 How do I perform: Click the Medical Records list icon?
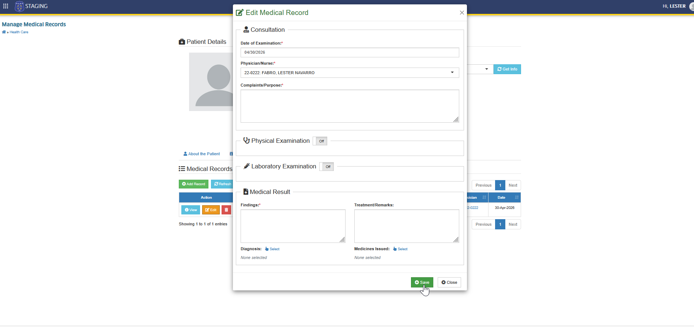click(x=182, y=169)
